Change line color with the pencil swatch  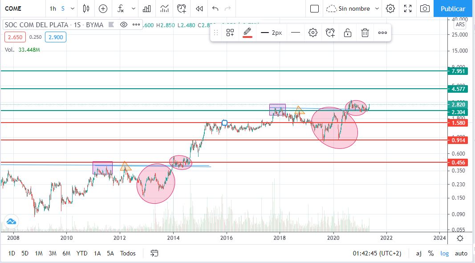248,33
